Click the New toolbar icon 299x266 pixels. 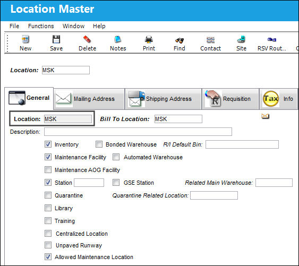click(25, 44)
